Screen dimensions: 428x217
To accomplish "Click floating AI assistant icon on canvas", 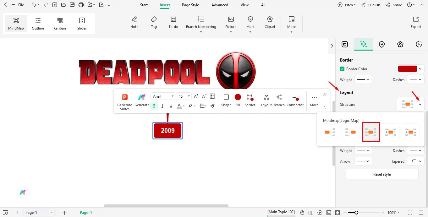I will [x=23, y=192].
